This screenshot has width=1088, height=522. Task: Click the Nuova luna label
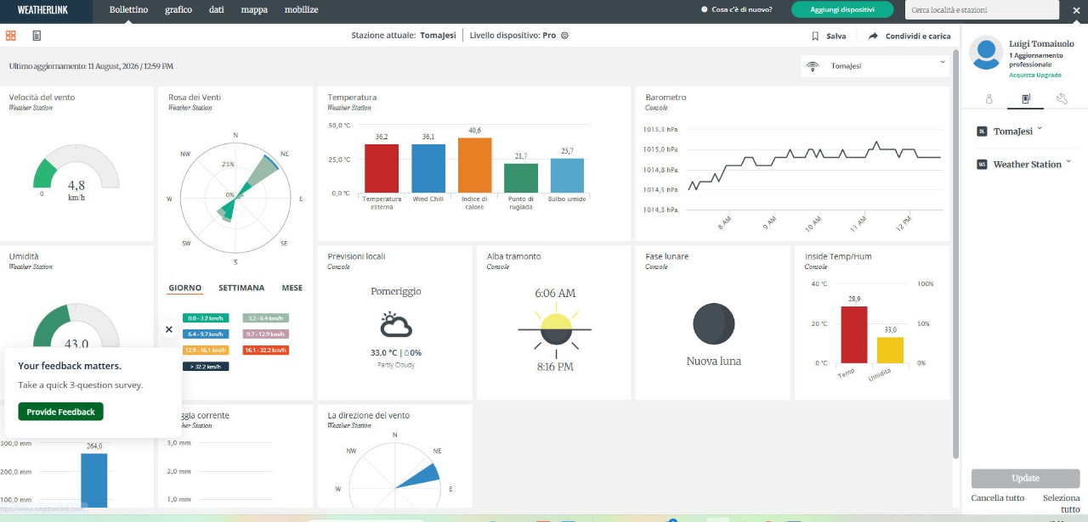(714, 361)
